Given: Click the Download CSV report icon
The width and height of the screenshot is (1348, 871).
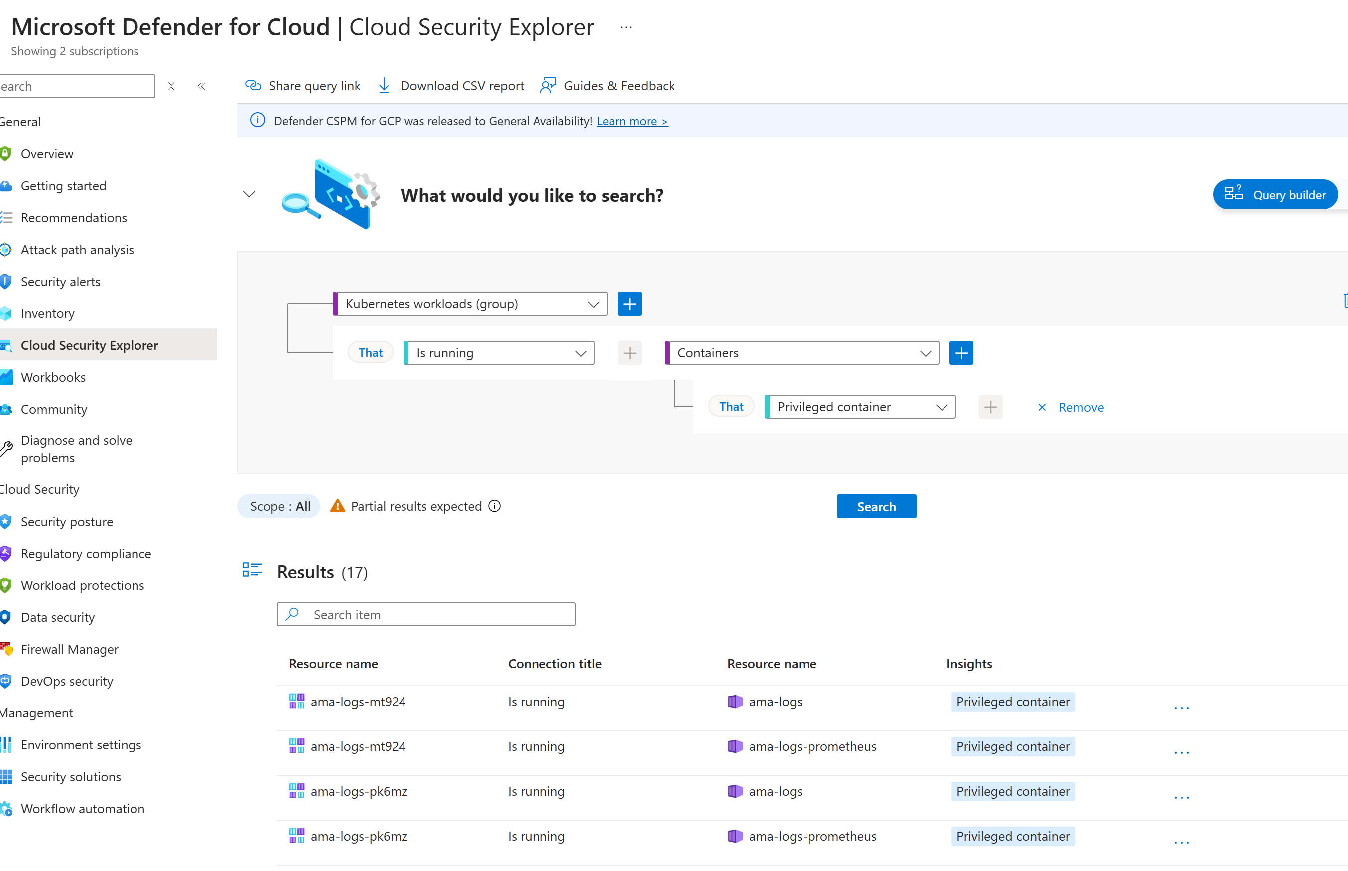Looking at the screenshot, I should [x=384, y=85].
